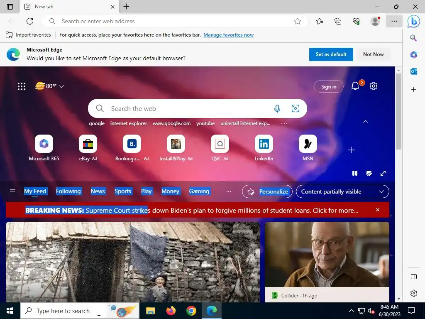Screen dimensions: 425x319
Task: Switch to the Following tab
Action: pyautogui.click(x=68, y=191)
